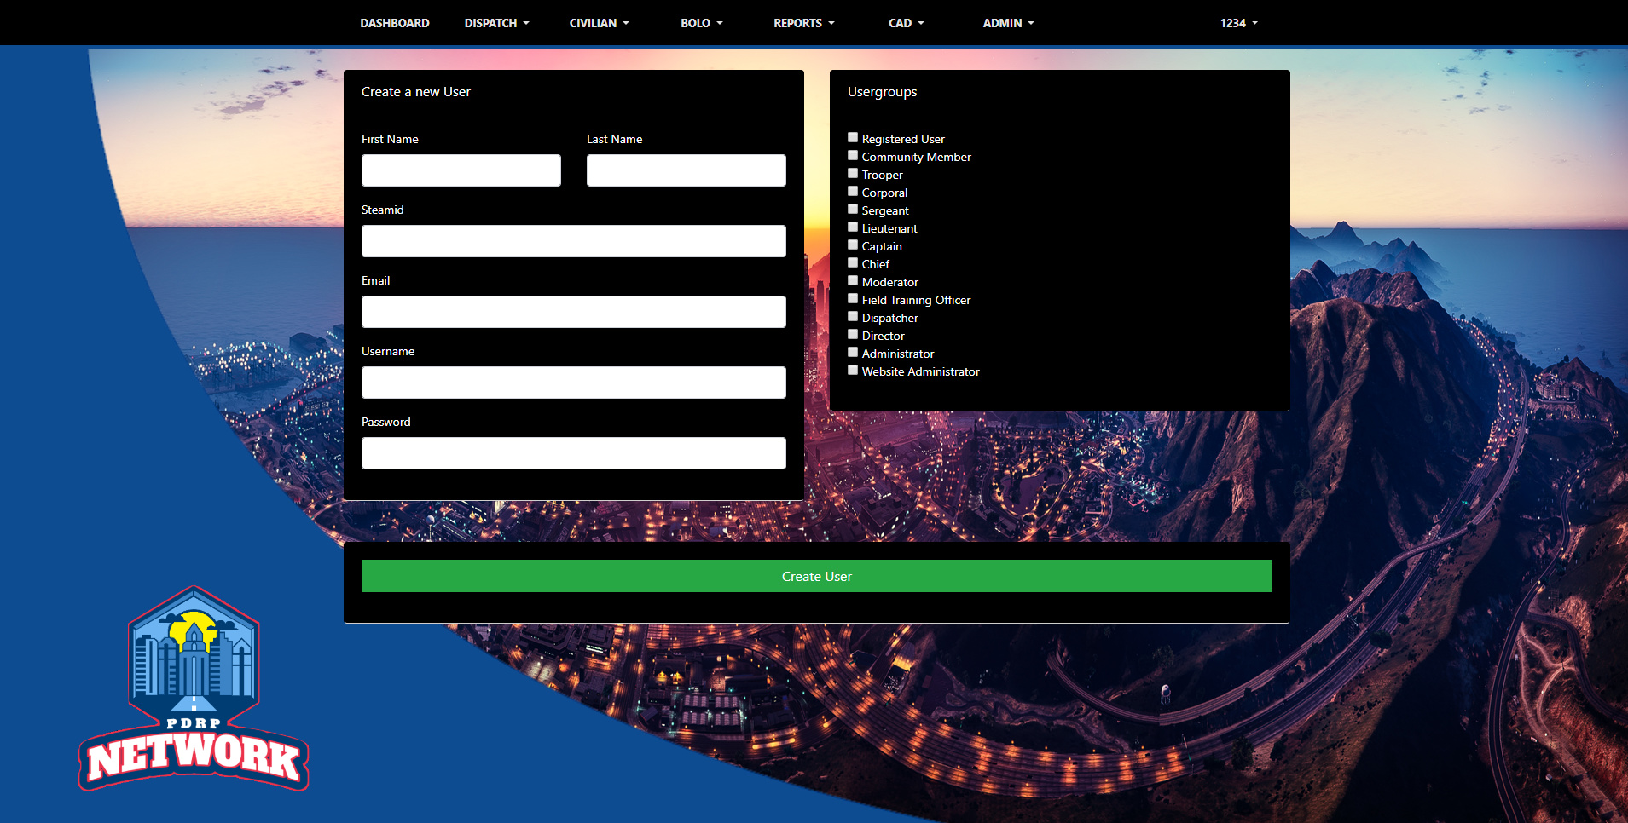This screenshot has height=823, width=1628.
Task: Check the Sergeant checkbox
Action: (x=852, y=209)
